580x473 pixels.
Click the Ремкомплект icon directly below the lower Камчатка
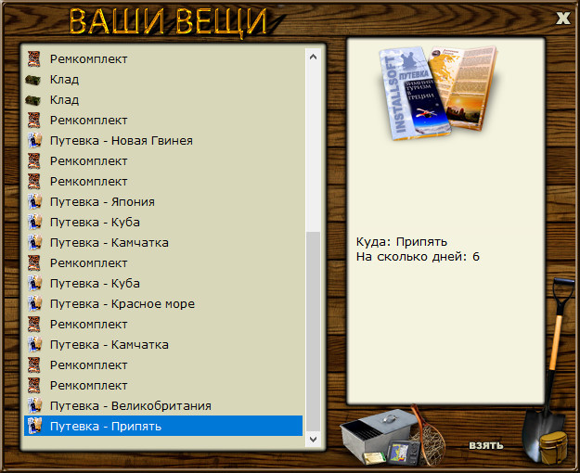34,365
